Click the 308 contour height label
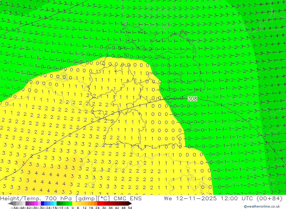 click(192, 99)
